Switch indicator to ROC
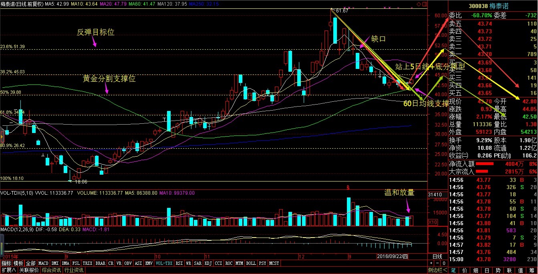Image resolution: width=538 pixels, height=274 pixels. tap(229, 263)
